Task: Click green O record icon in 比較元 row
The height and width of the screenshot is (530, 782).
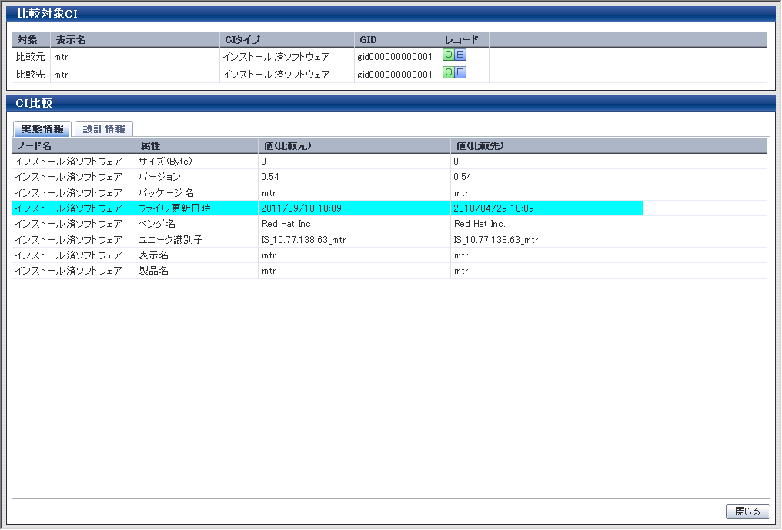Action: pyautogui.click(x=449, y=55)
